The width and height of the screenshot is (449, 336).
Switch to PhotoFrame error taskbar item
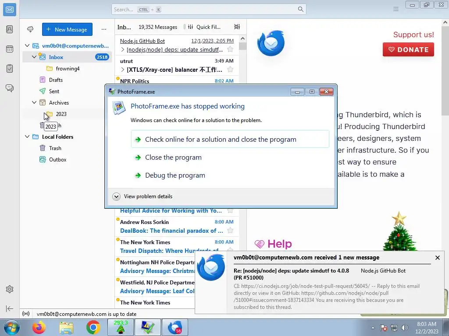pos(147,327)
